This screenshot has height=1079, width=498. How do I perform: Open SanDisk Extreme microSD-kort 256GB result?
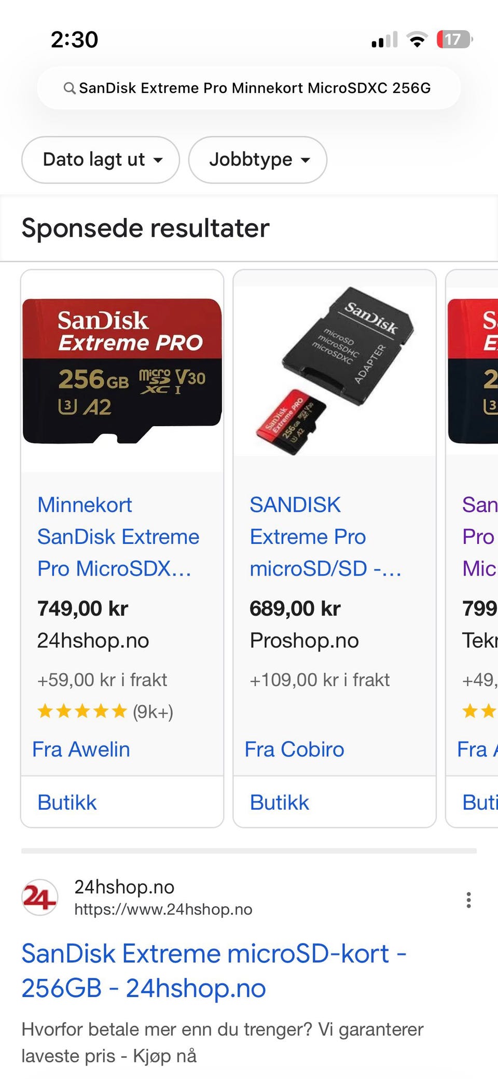click(x=214, y=971)
